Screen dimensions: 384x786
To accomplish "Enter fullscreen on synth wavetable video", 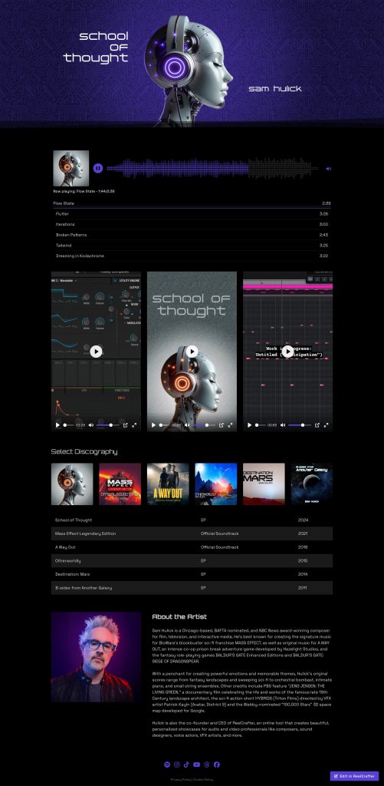I will tap(134, 425).
